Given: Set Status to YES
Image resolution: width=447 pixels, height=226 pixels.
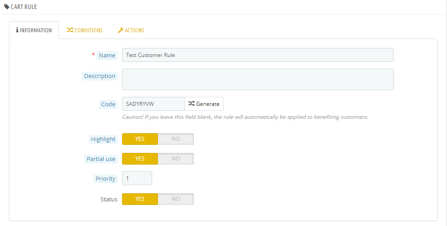Looking at the screenshot, I should pos(140,199).
